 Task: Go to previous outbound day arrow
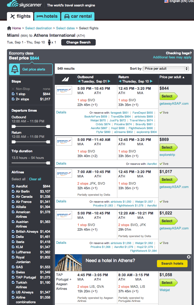point(79,81)
